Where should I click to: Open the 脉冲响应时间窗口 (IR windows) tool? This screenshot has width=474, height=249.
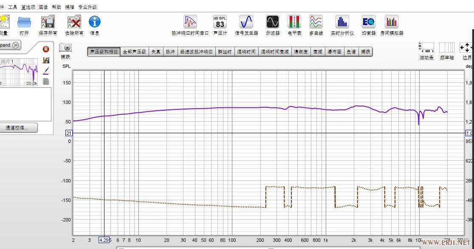(190, 22)
